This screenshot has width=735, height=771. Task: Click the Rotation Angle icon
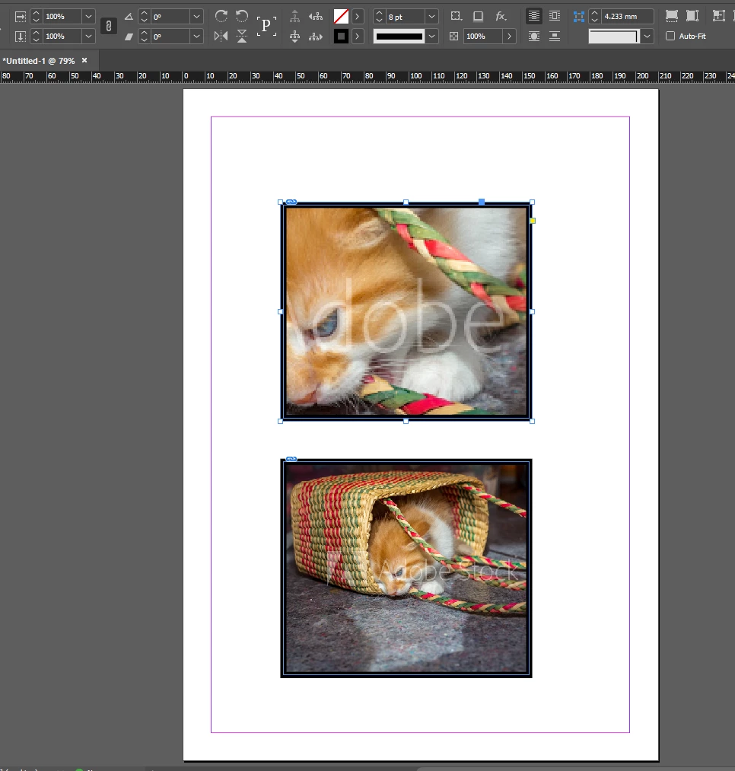129,17
